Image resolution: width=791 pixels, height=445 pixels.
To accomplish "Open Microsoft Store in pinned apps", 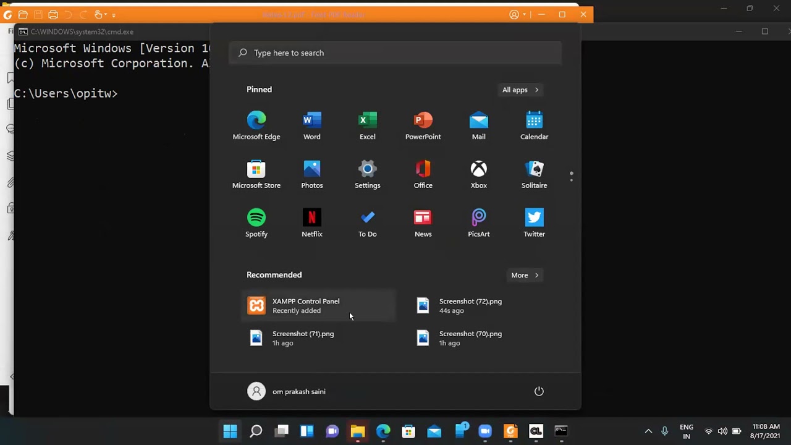I will (256, 174).
